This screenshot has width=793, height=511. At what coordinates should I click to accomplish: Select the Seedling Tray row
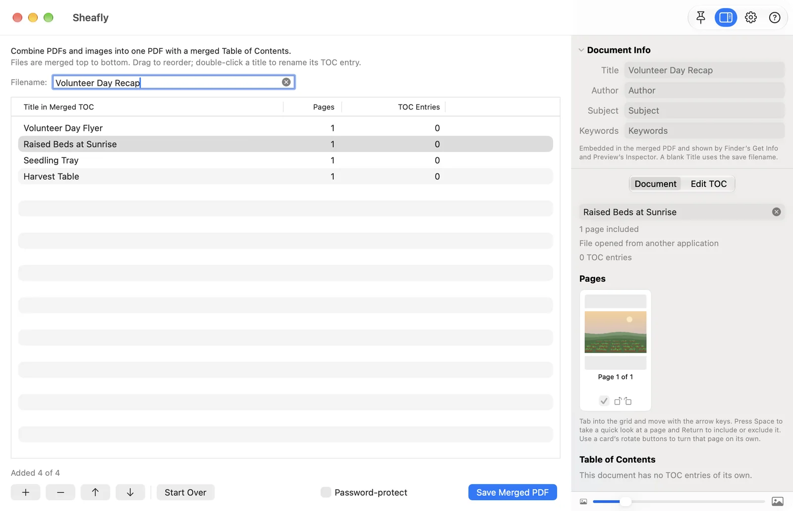285,160
